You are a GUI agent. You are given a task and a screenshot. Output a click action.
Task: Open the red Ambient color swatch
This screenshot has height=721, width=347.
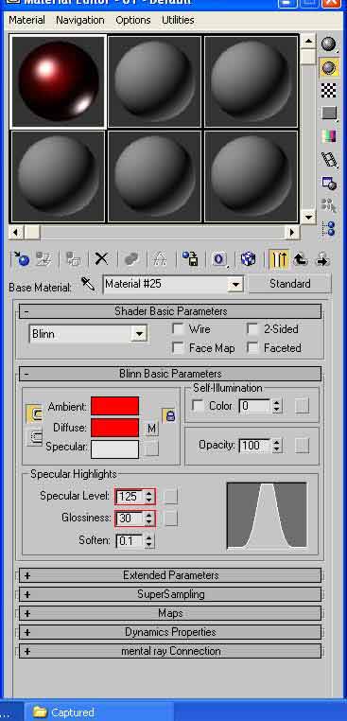(115, 407)
